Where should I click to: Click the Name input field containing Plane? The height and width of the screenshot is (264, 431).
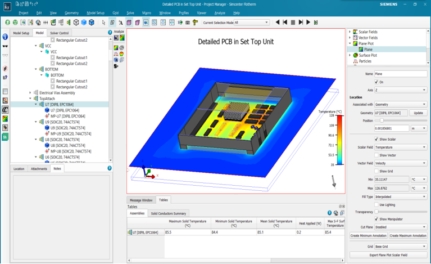[401, 74]
